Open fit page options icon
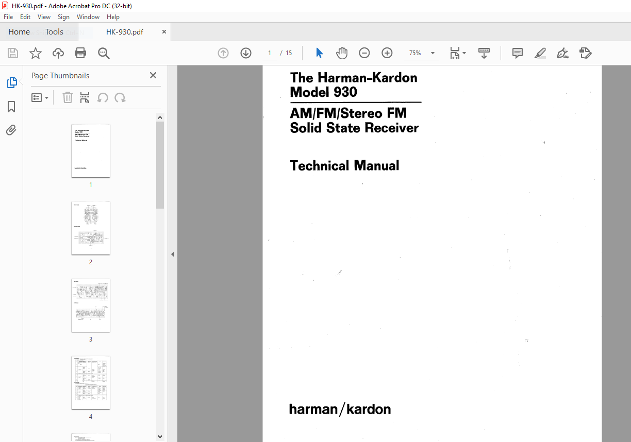631x442 pixels. pyautogui.click(x=455, y=53)
